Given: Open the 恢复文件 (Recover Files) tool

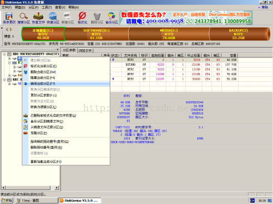Looking at the screenshot, I should pyautogui.click(x=38, y=18).
